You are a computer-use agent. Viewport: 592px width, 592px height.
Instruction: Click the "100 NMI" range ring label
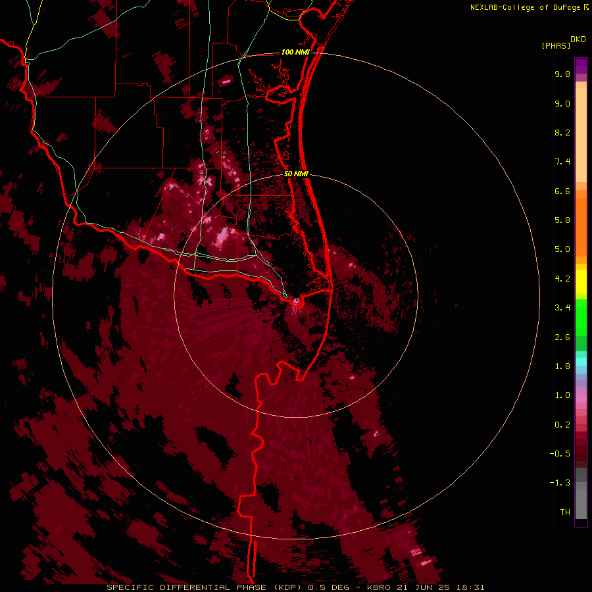295,52
